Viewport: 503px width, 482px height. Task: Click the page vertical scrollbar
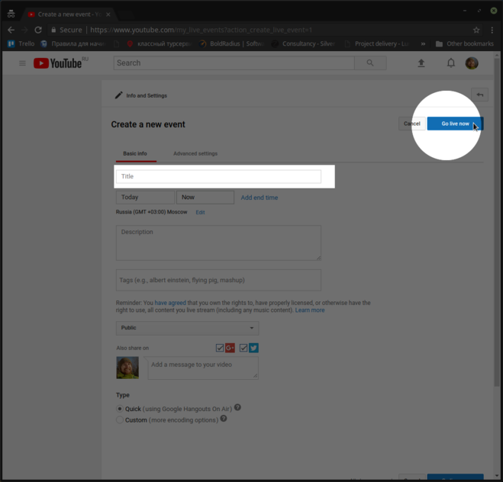[x=497, y=221]
